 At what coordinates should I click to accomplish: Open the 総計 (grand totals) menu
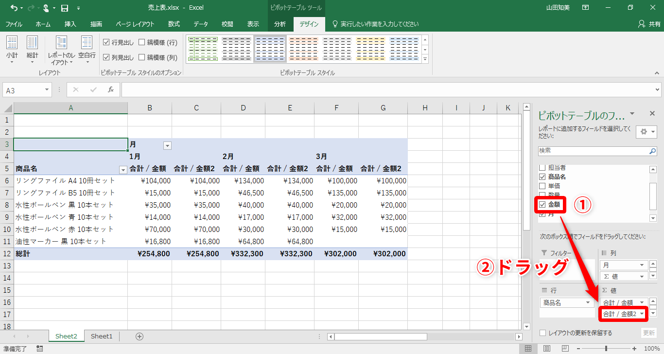[x=33, y=50]
